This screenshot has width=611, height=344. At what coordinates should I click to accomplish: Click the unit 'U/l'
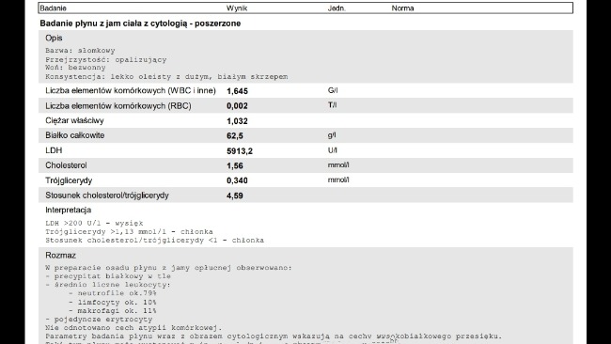click(x=333, y=150)
